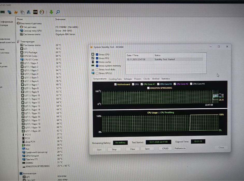Toggle the KINGSTON SFYRD2000G graph checkbox
The height and width of the screenshot is (181, 244).
coord(148,88)
